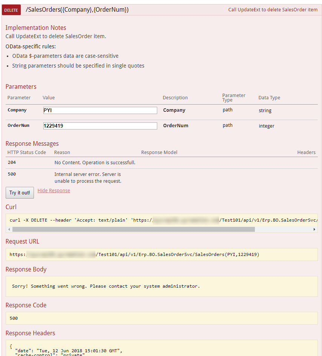Viewport: 322px width, 356px height.
Task: Click the 'Call UpdateExt to delete SalesOrder item.' note
Action: pos(56,36)
